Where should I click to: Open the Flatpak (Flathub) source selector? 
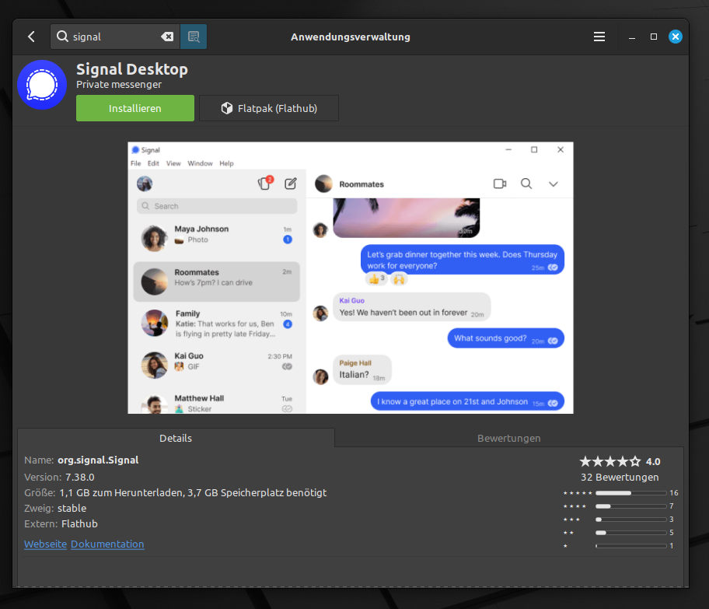tap(269, 108)
